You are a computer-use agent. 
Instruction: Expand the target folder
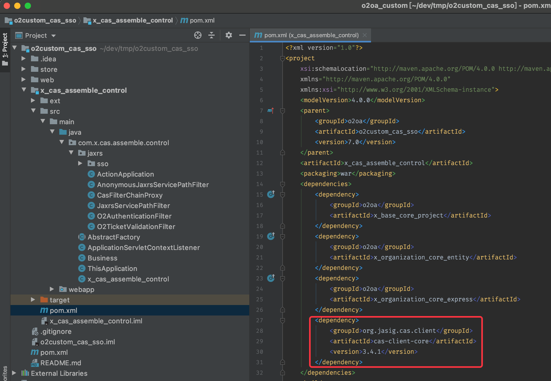[33, 300]
